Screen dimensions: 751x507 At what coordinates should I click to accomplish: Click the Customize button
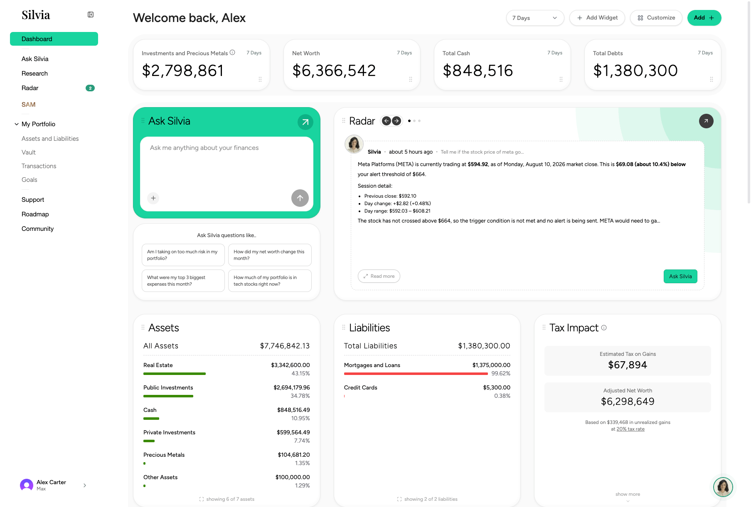656,18
